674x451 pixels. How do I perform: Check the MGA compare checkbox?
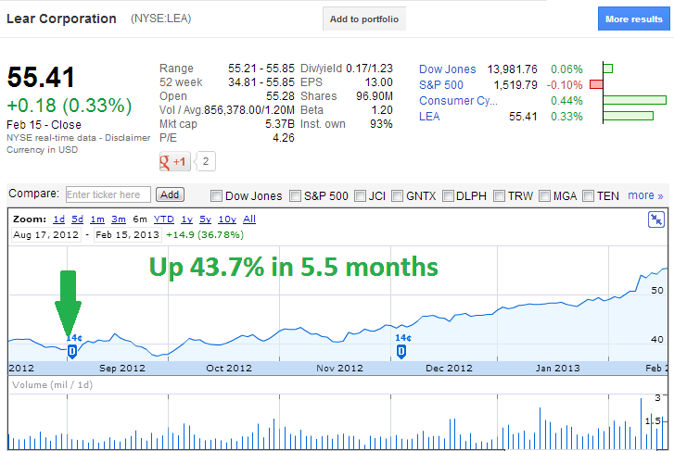pyautogui.click(x=544, y=196)
